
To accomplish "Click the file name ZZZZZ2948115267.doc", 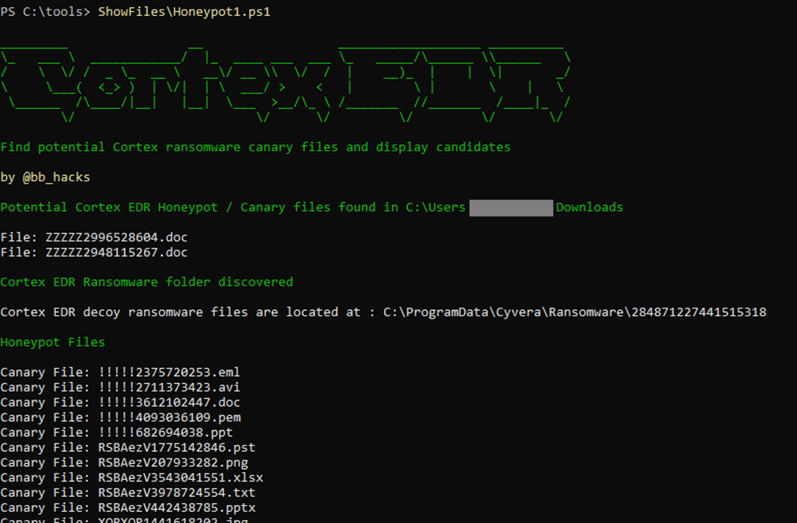I will click(116, 253).
